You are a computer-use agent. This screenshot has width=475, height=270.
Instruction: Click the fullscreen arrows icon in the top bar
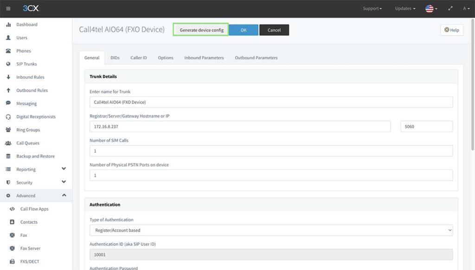[450, 8]
